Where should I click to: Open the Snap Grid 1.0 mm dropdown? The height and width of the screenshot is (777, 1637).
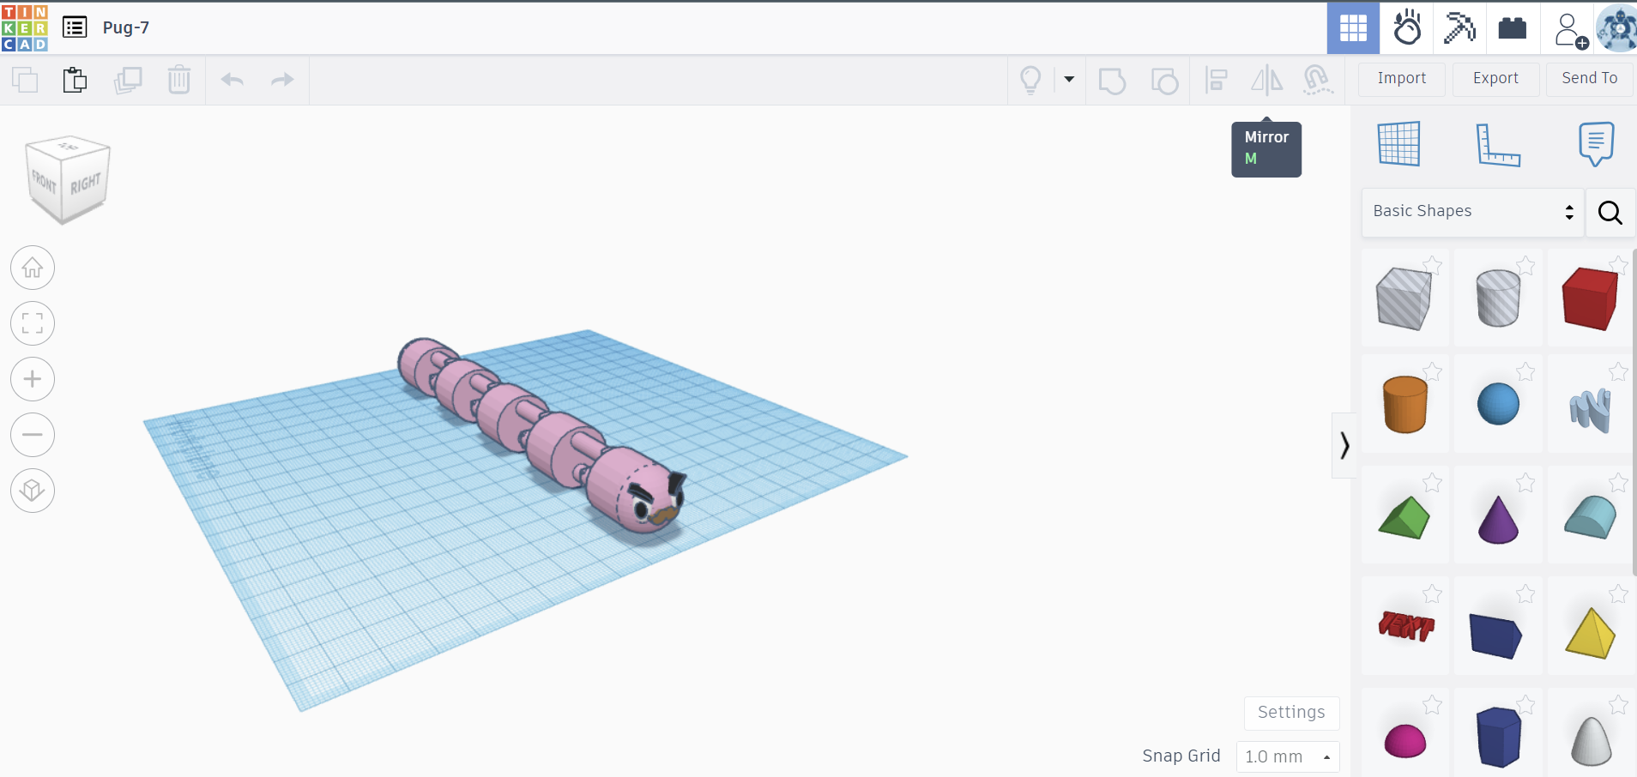[1287, 756]
